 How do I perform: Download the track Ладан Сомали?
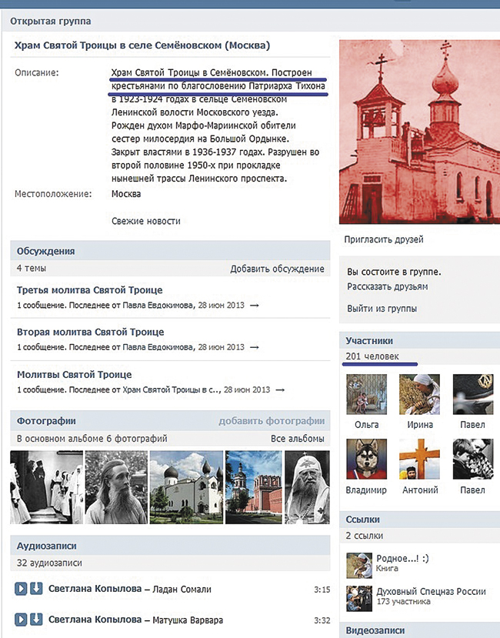click(36, 589)
